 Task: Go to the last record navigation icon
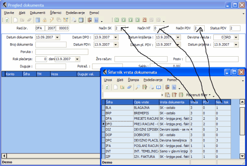(x=137, y=20)
